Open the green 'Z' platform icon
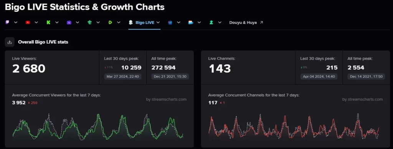Screen dimensions: 393x149 211,22
